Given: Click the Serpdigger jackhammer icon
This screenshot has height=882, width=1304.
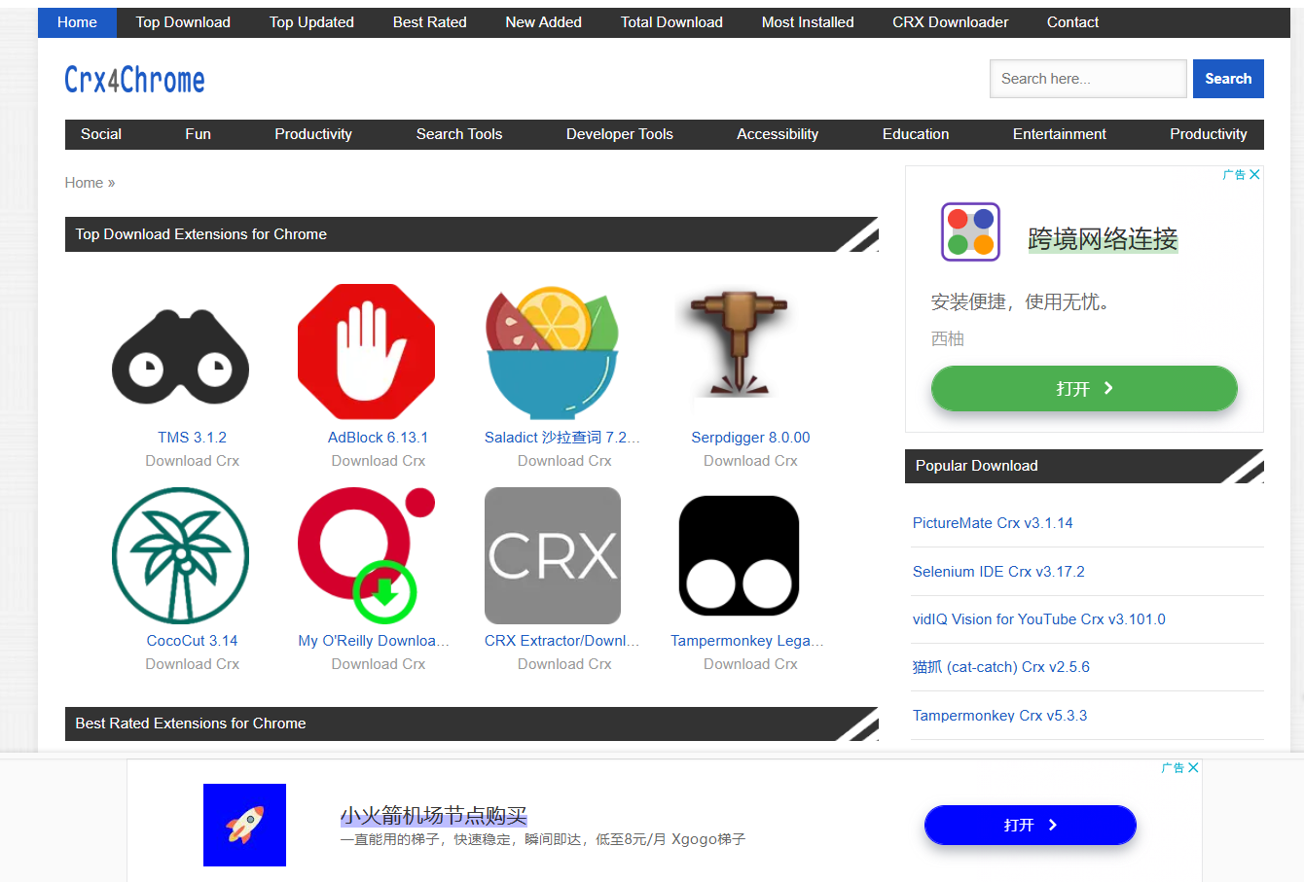Looking at the screenshot, I should [739, 342].
